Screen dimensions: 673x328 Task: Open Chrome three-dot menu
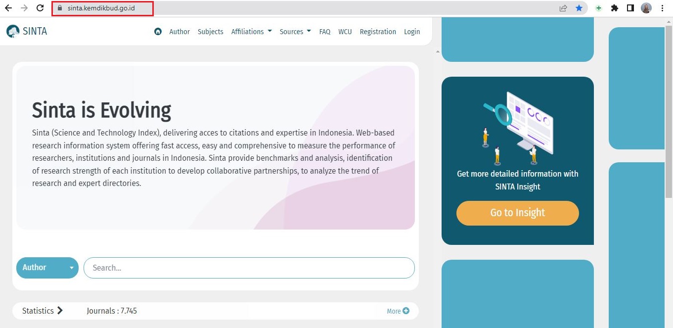[x=662, y=8]
